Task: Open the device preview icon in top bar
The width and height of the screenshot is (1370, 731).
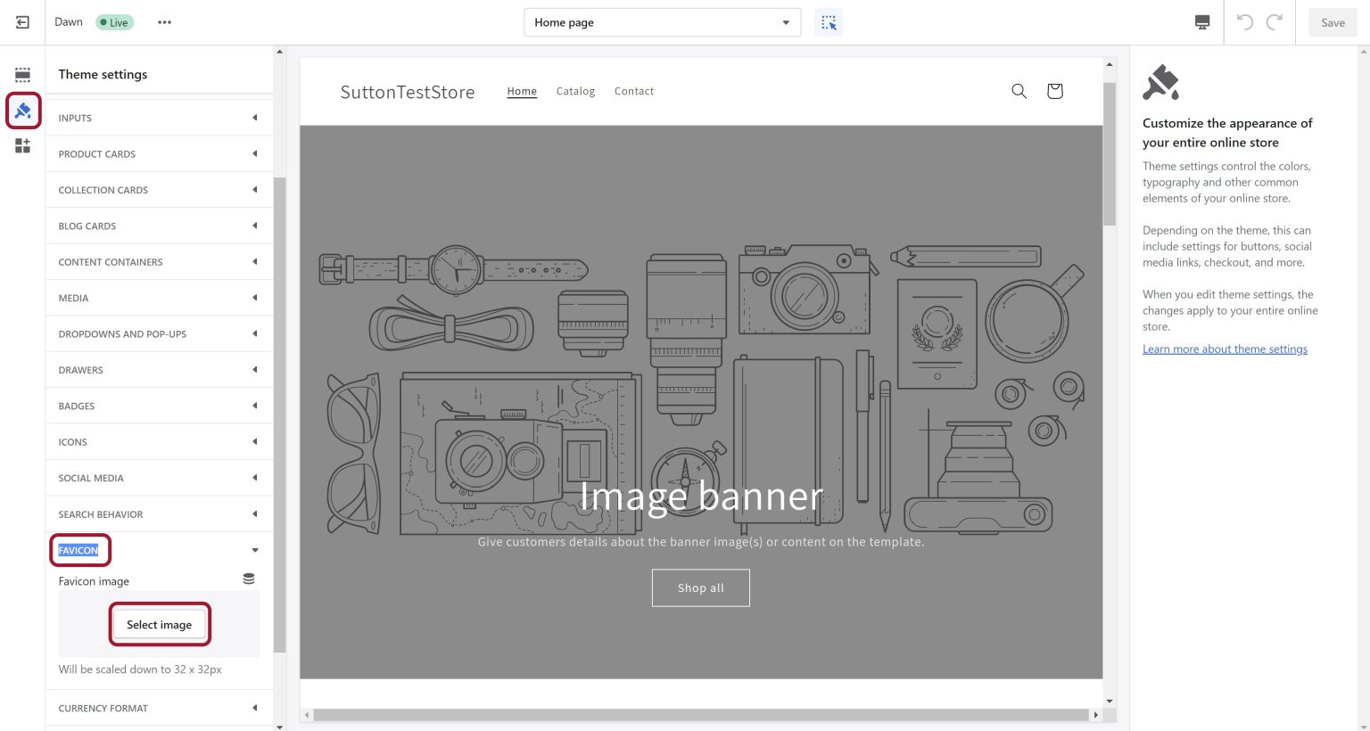Action: [x=1201, y=21]
